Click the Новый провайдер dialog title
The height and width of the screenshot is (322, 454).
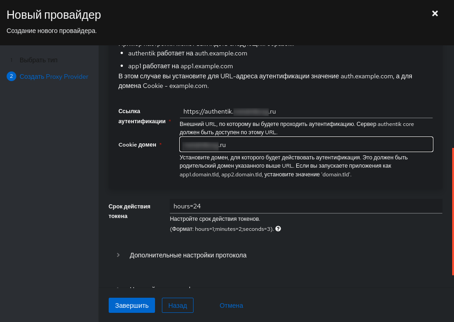pyautogui.click(x=54, y=15)
